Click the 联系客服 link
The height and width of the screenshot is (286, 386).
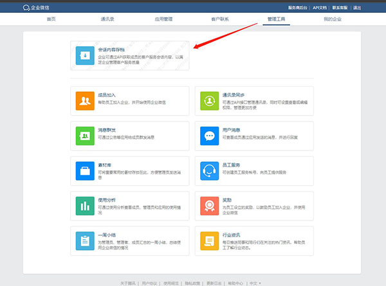coord(340,8)
